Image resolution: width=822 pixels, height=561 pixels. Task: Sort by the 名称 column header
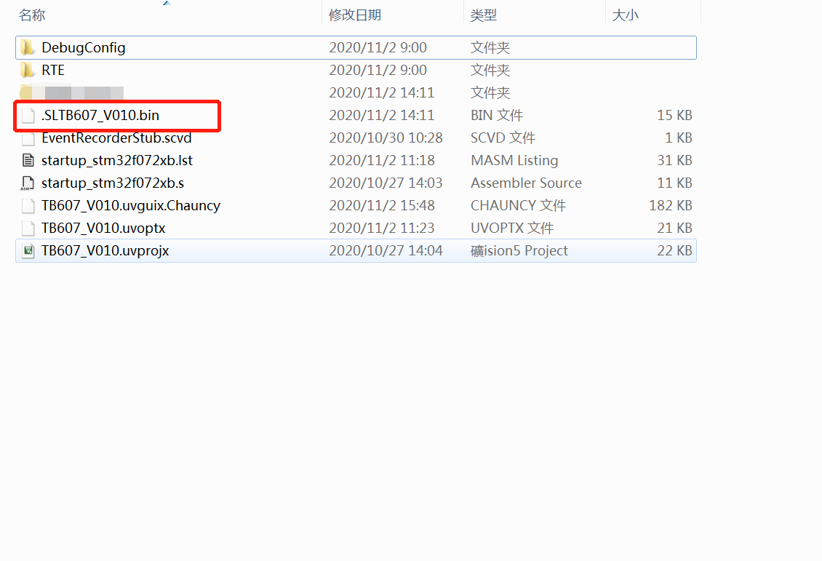coord(32,15)
